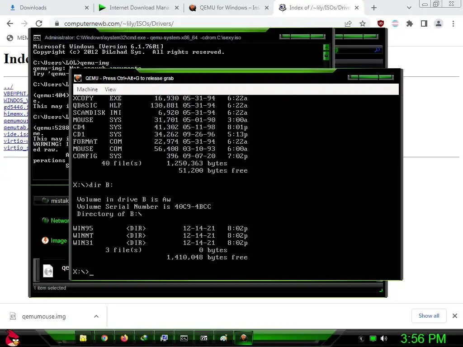Select the Index of /~lily/ISOs/Drivers tab
This screenshot has width=463, height=347.
(320, 8)
